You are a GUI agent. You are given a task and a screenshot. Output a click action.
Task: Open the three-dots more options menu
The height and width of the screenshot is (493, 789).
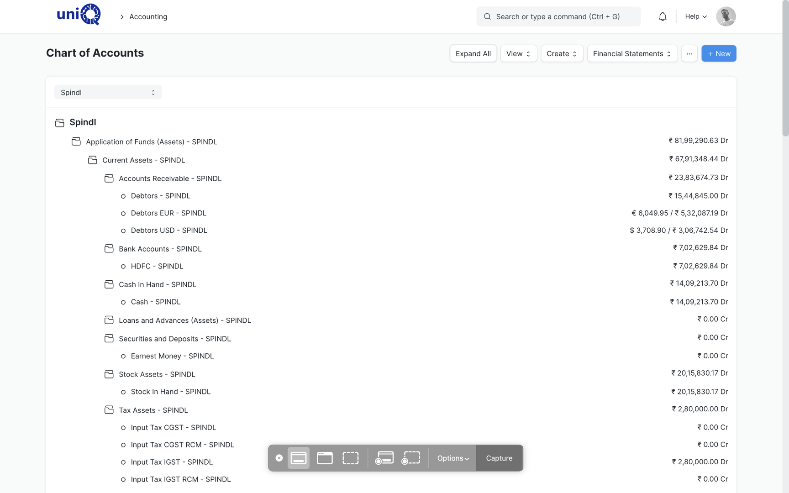coord(689,53)
